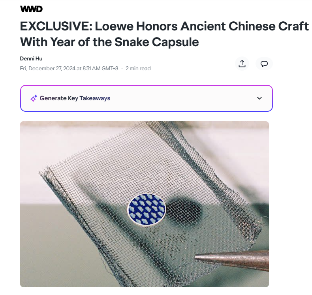Click the '2 min read' label

pos(138,68)
